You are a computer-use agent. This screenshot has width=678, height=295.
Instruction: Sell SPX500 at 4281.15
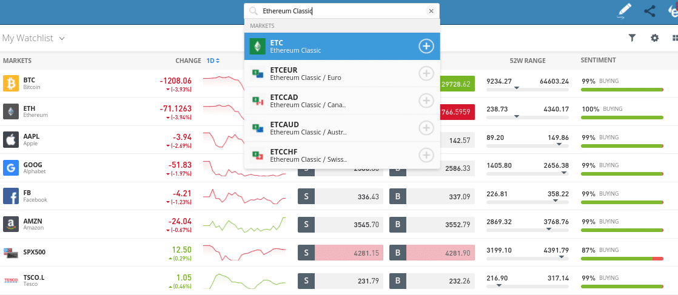coord(340,253)
